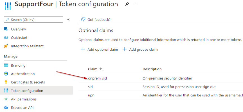Select Token configuration in the sidebar
Viewport: 243px width, 112px height.
click(27, 91)
